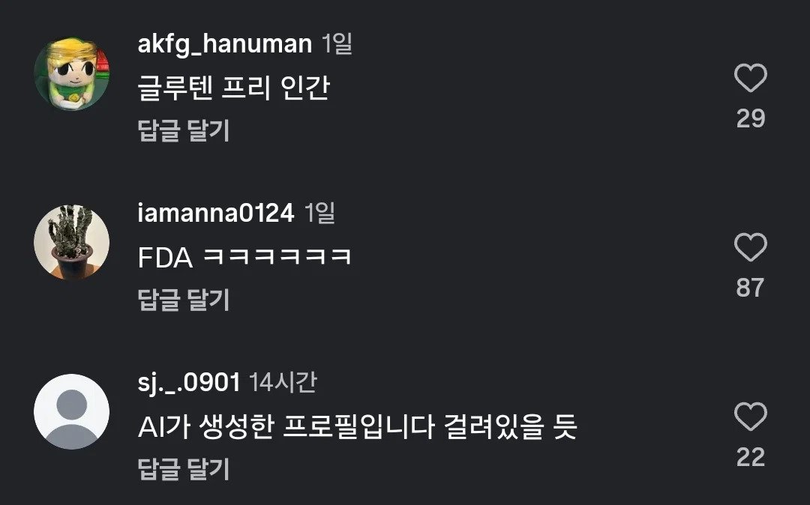
Task: Click the AI가 생성한 프로필입니다 걸려있을 듯 comment
Action: [x=358, y=426]
